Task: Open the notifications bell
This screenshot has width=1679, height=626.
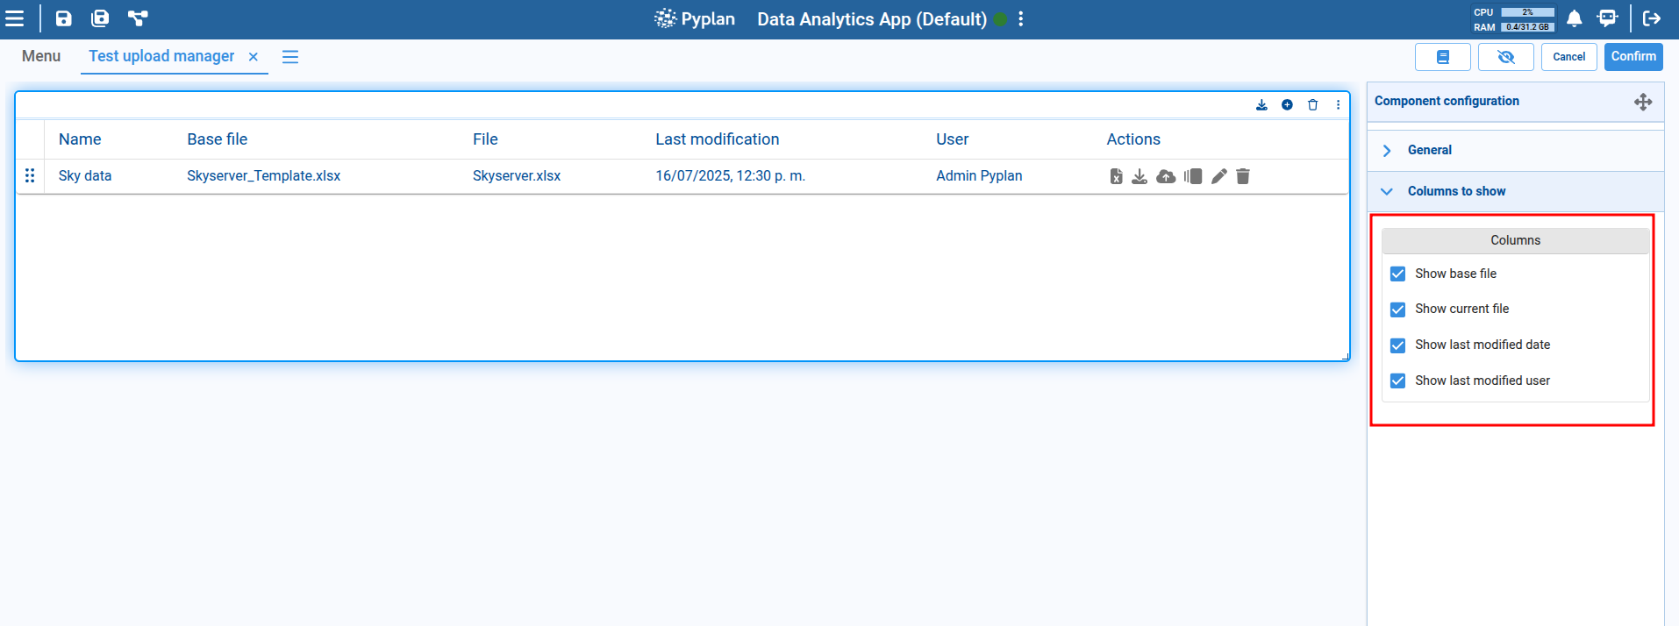Action: click(x=1575, y=18)
